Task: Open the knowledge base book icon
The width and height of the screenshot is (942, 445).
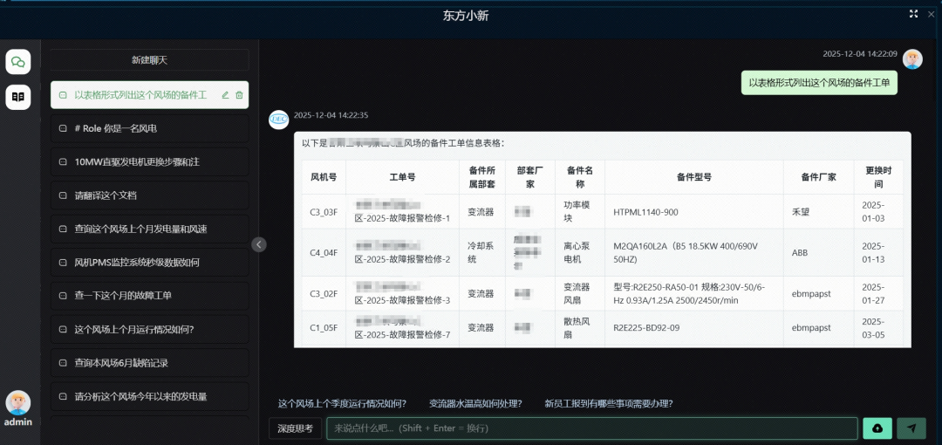Action: click(18, 97)
